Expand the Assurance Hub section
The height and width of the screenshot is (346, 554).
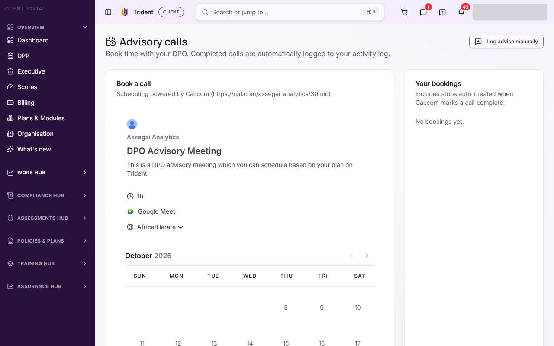pyautogui.click(x=47, y=286)
